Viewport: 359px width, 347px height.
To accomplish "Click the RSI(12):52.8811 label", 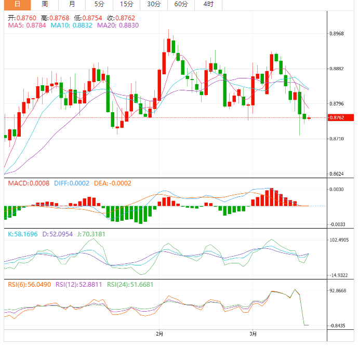I will pyautogui.click(x=79, y=285).
